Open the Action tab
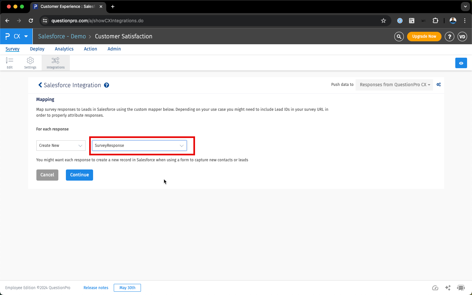472x295 pixels. [x=90, y=49]
